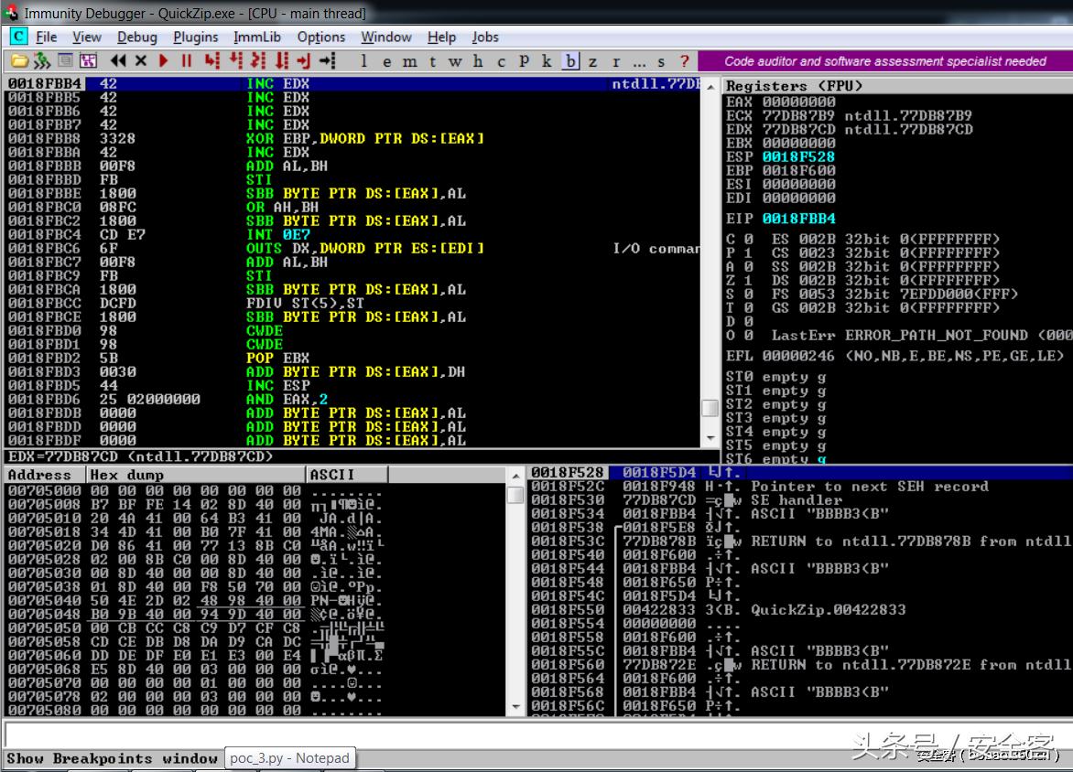Open the Breakpoints window with the 'b' icon
The image size is (1073, 772).
[570, 61]
